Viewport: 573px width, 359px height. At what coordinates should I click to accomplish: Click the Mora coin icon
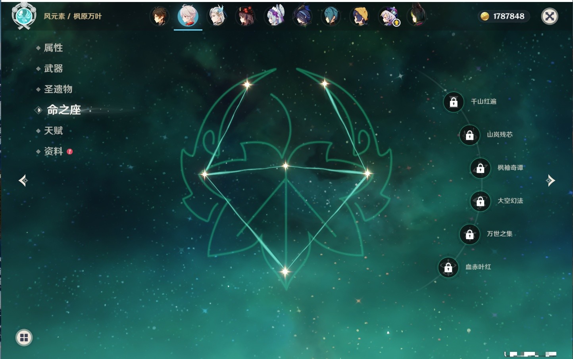pyautogui.click(x=485, y=16)
